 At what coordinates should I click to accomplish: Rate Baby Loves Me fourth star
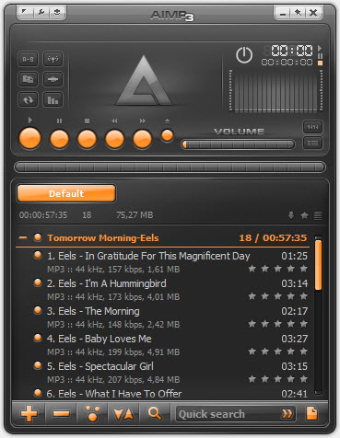pyautogui.click(x=290, y=352)
